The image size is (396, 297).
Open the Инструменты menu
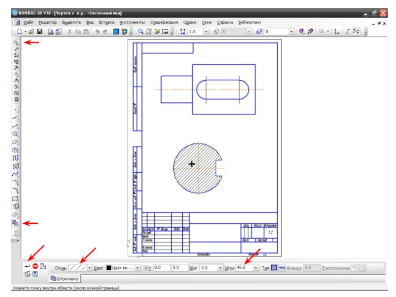pos(132,22)
